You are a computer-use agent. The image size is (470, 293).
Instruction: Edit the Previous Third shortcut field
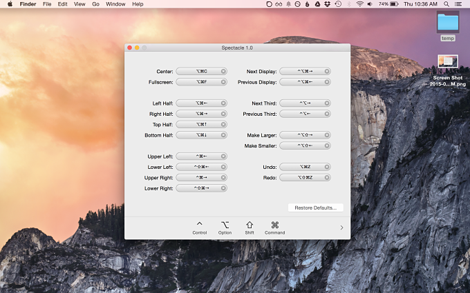[305, 114]
